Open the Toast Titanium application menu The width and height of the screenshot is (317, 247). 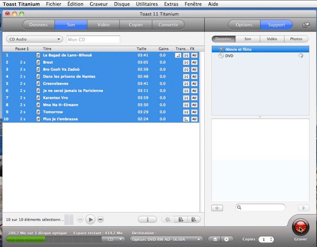pos(21,4)
